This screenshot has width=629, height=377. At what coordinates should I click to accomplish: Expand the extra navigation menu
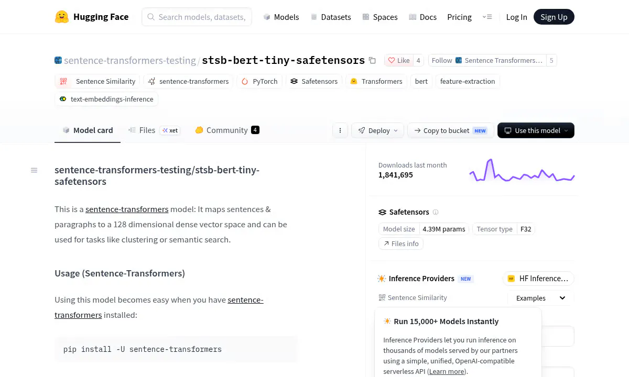487,17
